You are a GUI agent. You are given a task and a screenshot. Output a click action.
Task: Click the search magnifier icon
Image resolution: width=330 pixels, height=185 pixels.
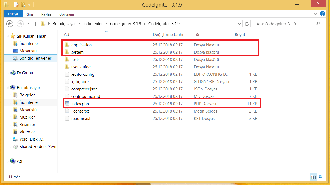pyautogui.click(x=317, y=24)
